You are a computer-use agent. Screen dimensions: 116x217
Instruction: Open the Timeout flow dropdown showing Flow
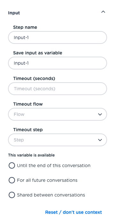tap(58, 114)
